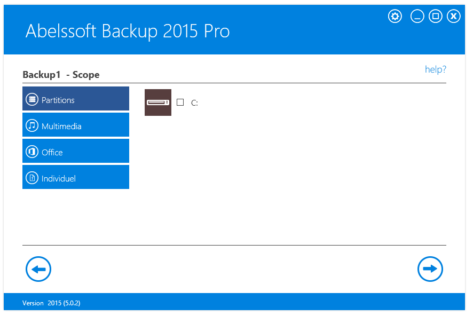Switch to the Multimedia category label

point(61,127)
